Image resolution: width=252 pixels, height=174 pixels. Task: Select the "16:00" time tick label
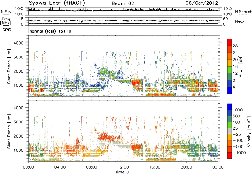point(155,167)
